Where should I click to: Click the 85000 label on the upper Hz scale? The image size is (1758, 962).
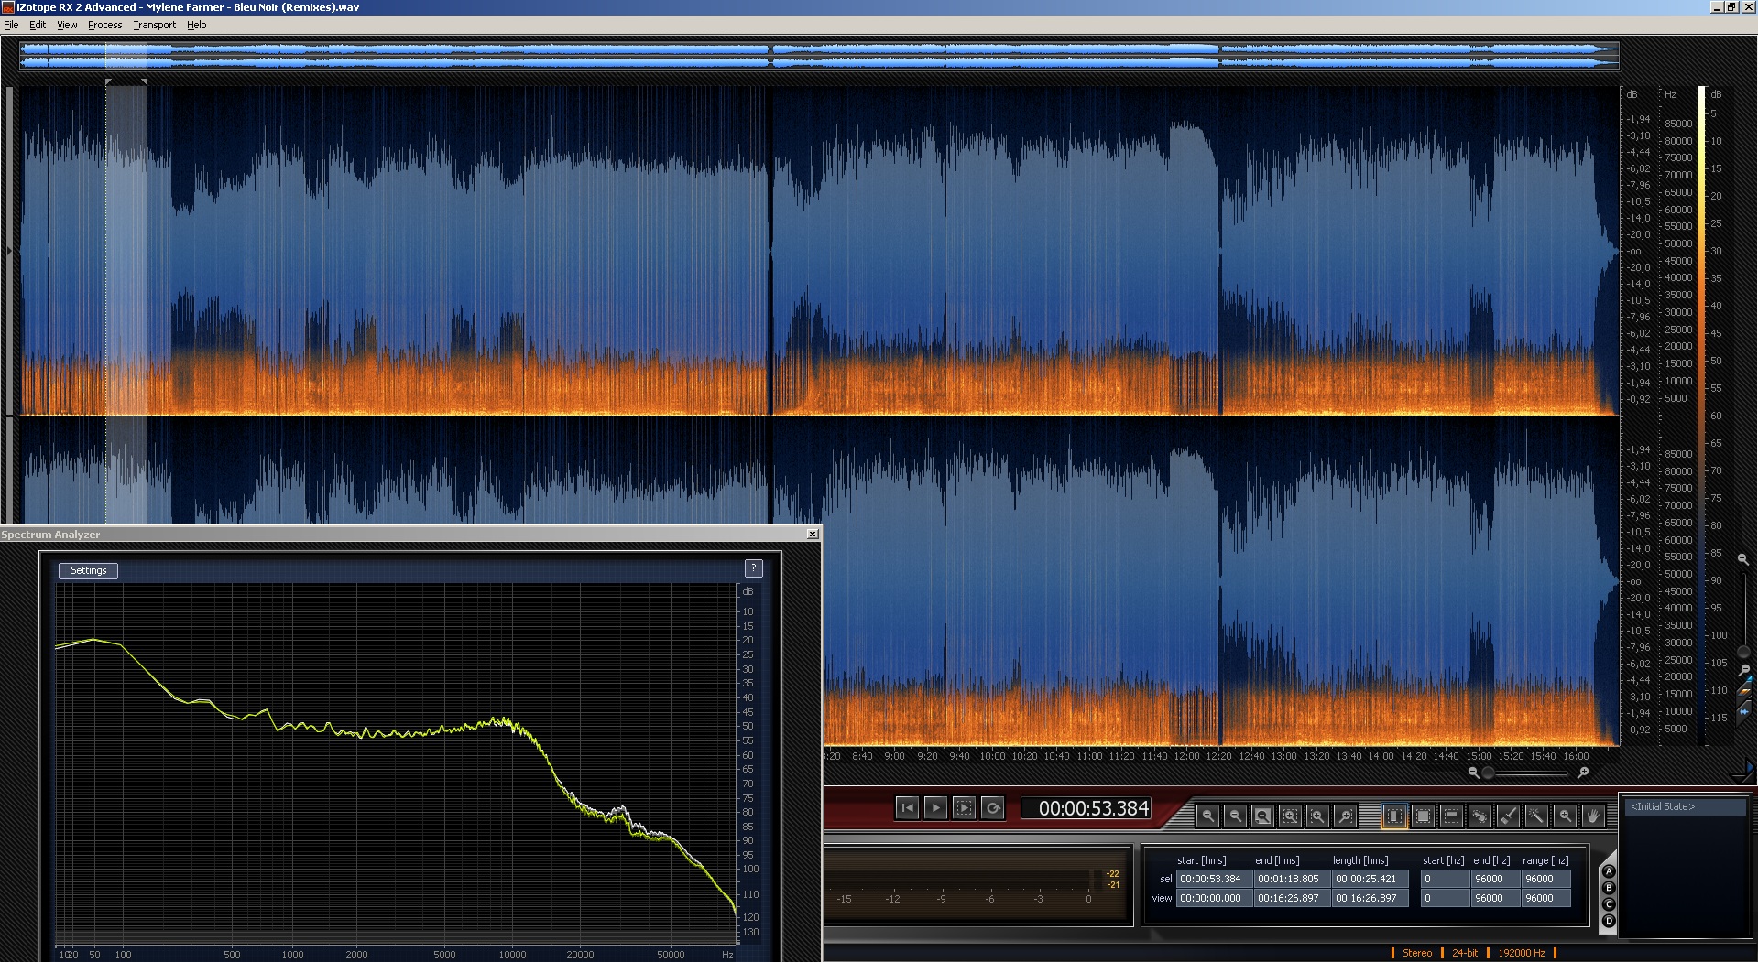pos(1678,124)
